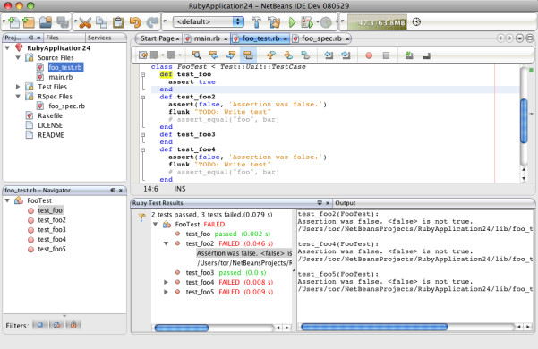Click the editor vertical scrollbar thumb
Viewport: 538px width, 349px height.
point(524,120)
